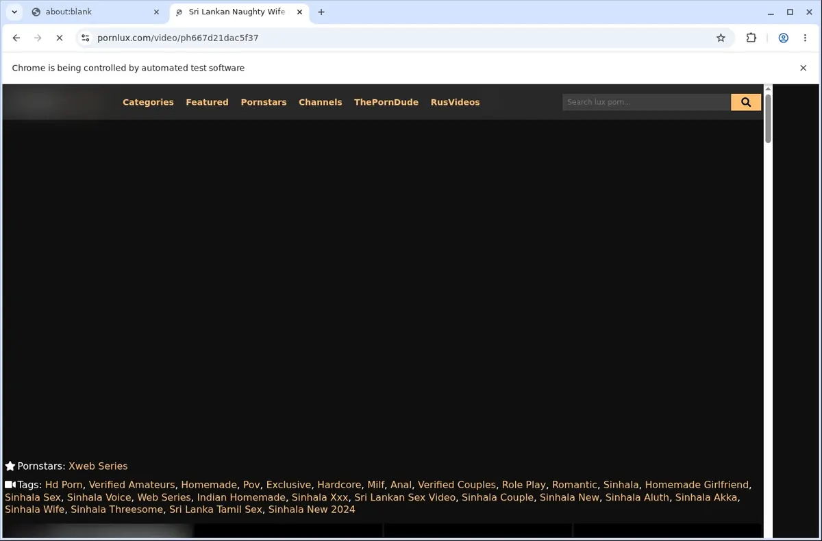Select the Sinhala Aluth tag

[637, 497]
